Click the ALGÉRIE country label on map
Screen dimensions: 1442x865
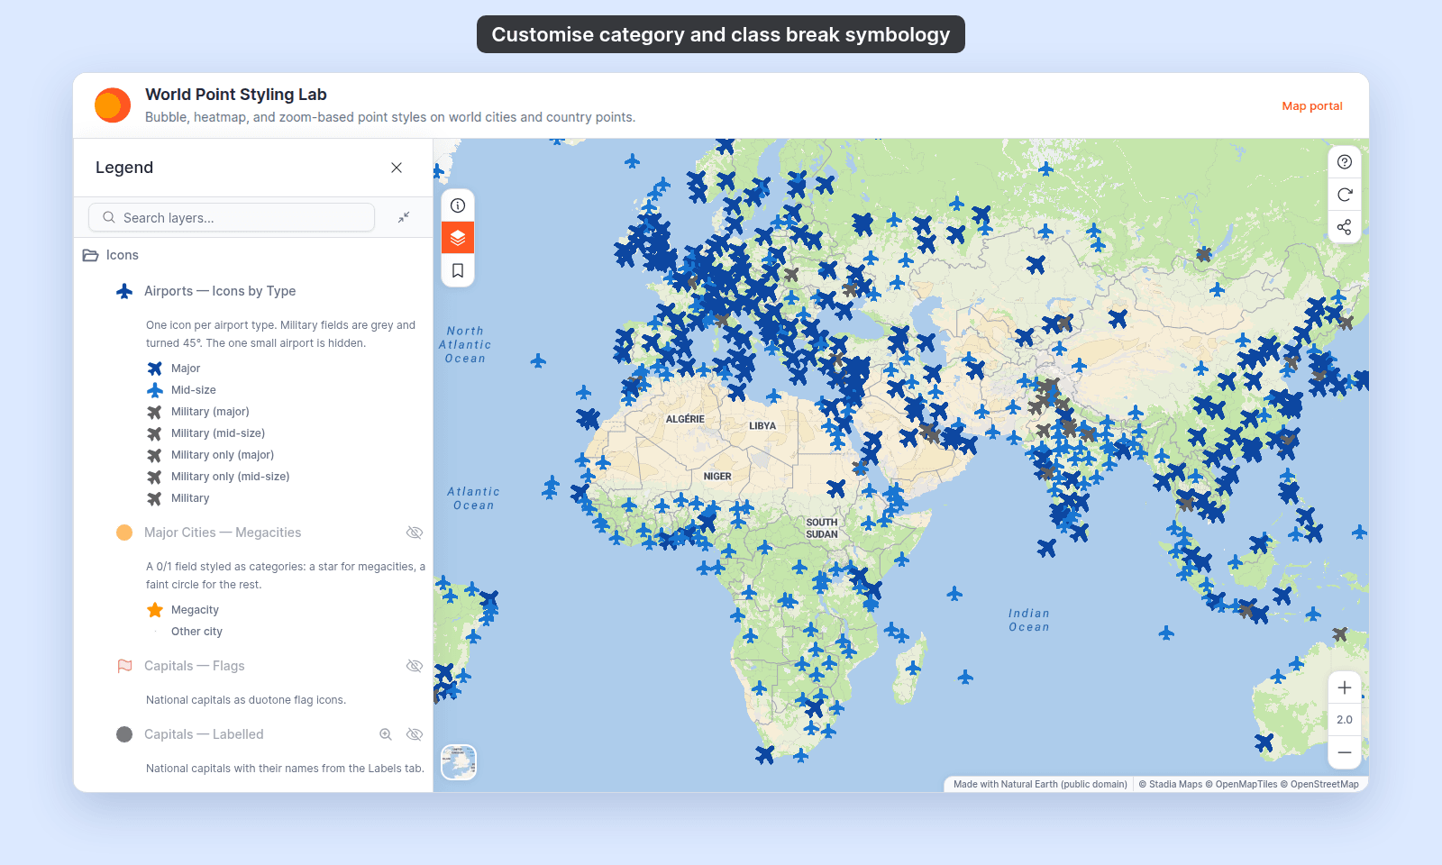685,419
